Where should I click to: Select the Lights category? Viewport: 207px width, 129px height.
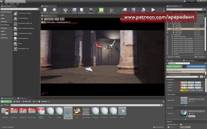pyautogui.click(x=3, y=18)
